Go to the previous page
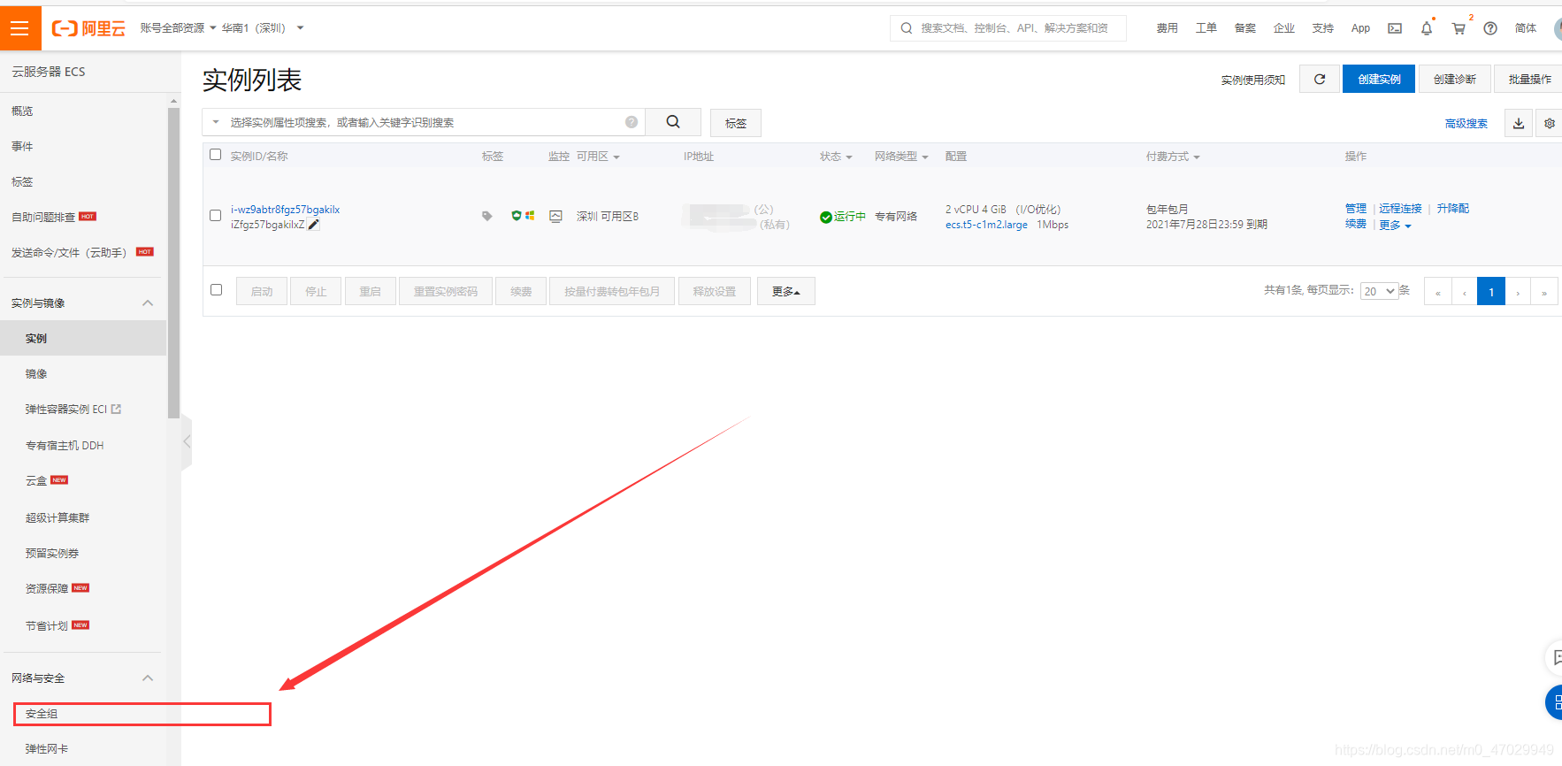Screen dimensions: 1562x766 (x=1464, y=291)
